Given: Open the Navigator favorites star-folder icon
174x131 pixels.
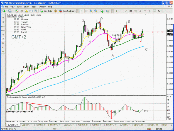Looking at the screenshot, I should tap(26, 11).
